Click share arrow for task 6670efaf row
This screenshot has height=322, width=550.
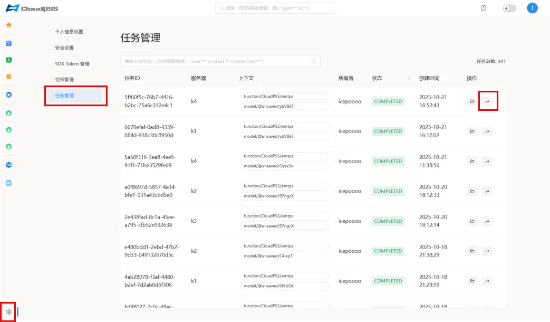point(487,131)
